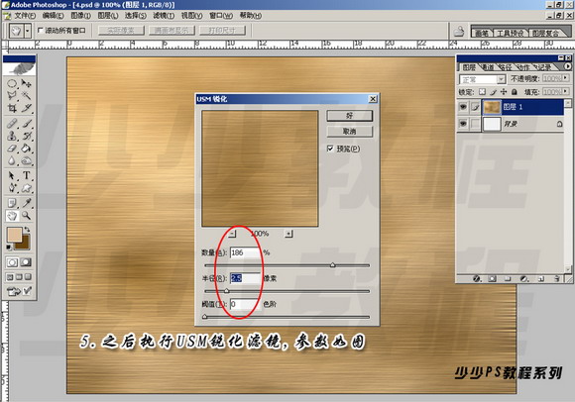Open the 编辑 menu
This screenshot has height=402, width=575.
(x=53, y=16)
